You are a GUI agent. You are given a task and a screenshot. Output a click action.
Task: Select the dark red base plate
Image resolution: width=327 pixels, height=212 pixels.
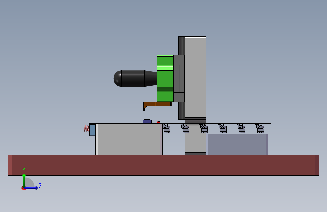tap(164, 165)
